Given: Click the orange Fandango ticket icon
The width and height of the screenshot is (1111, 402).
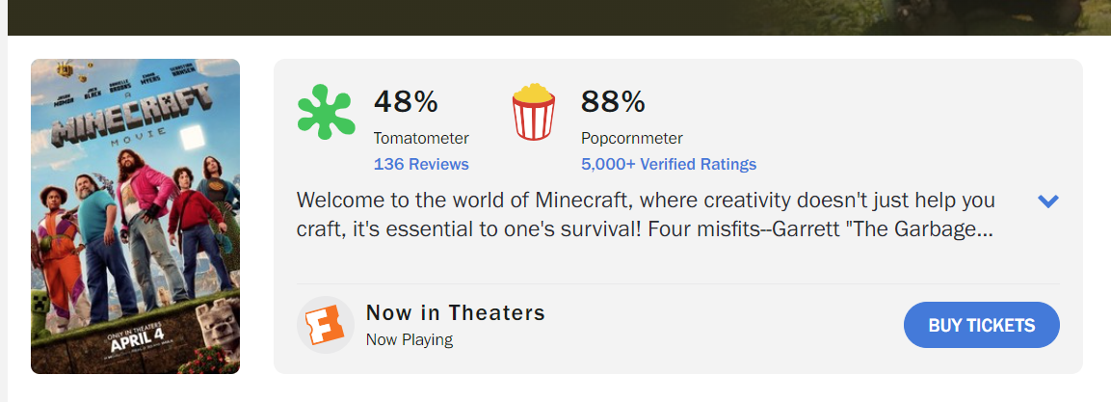Looking at the screenshot, I should [326, 325].
